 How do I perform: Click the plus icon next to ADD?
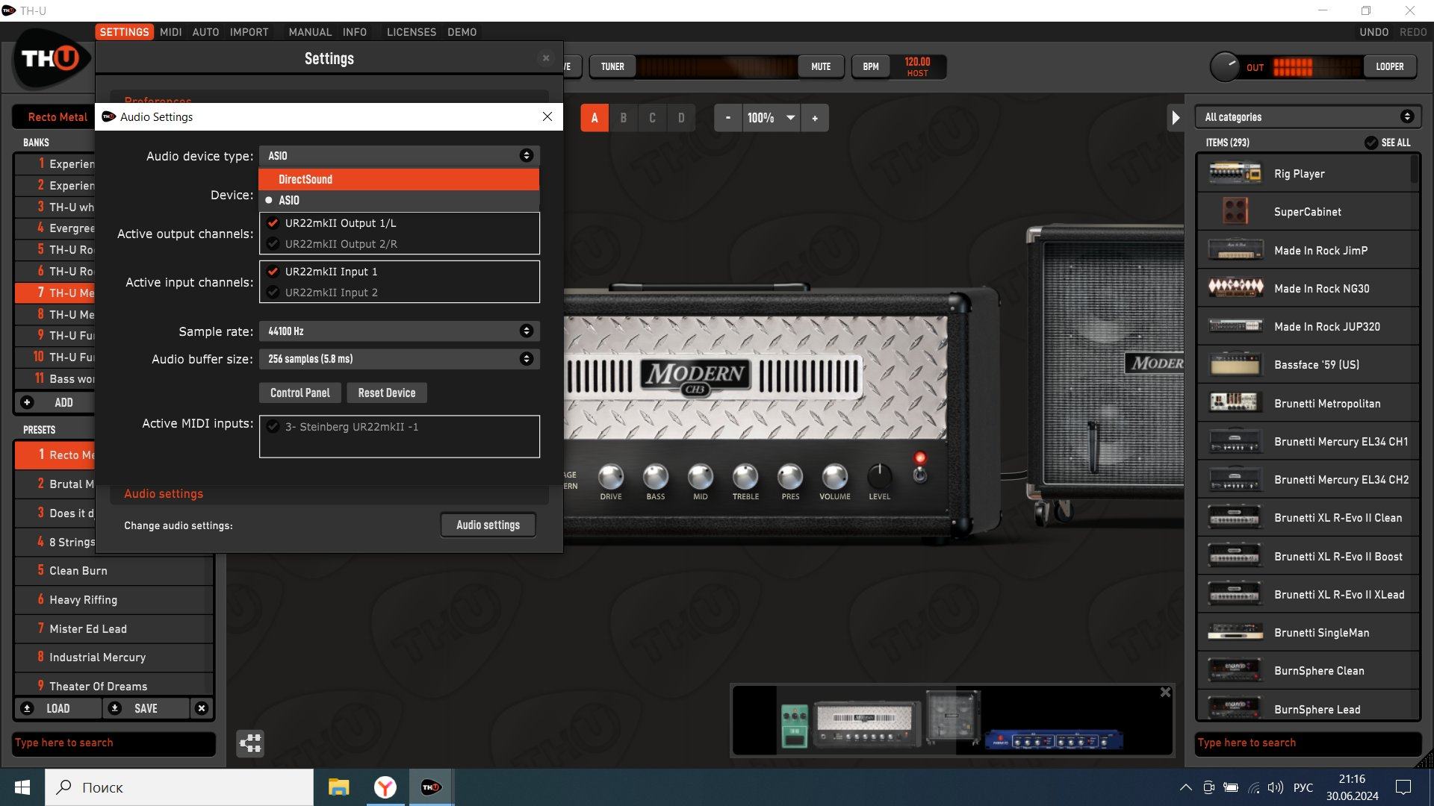click(27, 402)
